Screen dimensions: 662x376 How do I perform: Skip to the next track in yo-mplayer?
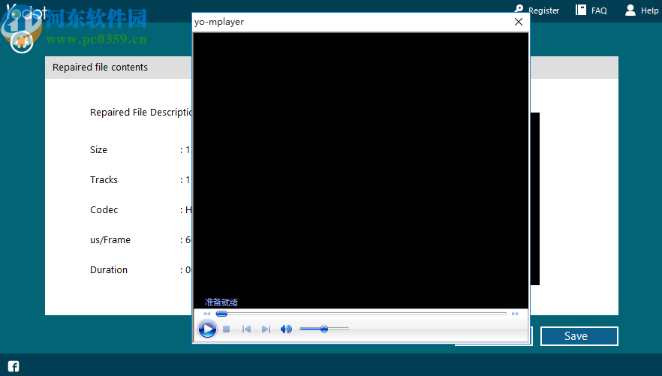pyautogui.click(x=266, y=329)
